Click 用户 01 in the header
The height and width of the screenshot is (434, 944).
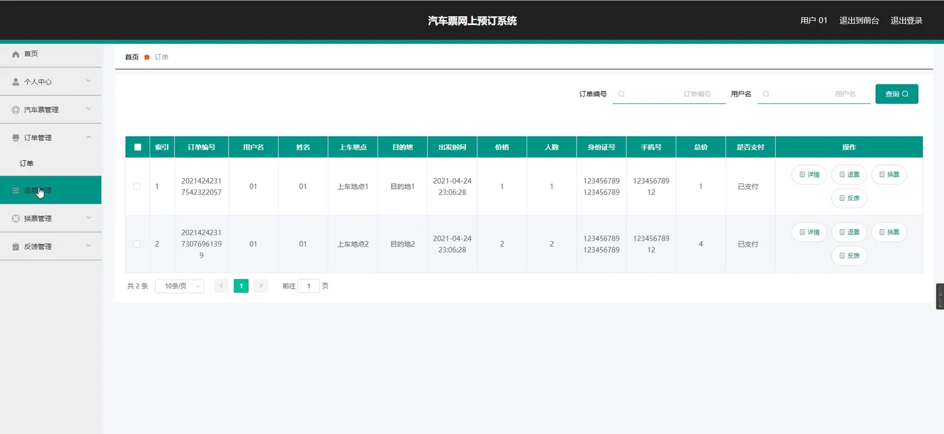coord(814,21)
